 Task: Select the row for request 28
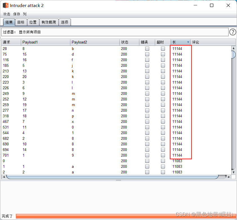click(116, 49)
